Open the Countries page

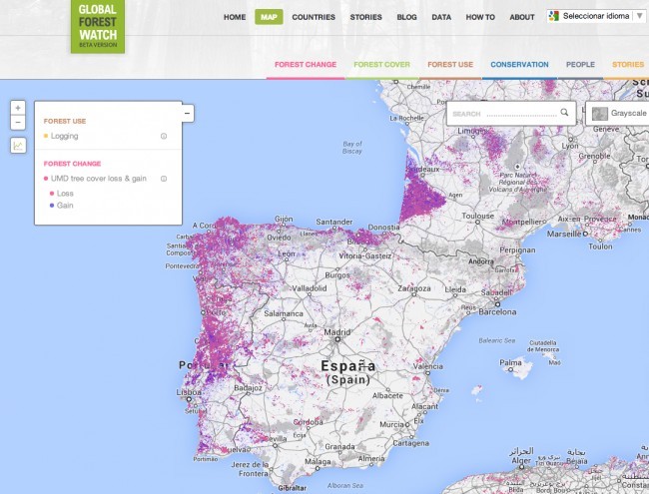(x=314, y=17)
